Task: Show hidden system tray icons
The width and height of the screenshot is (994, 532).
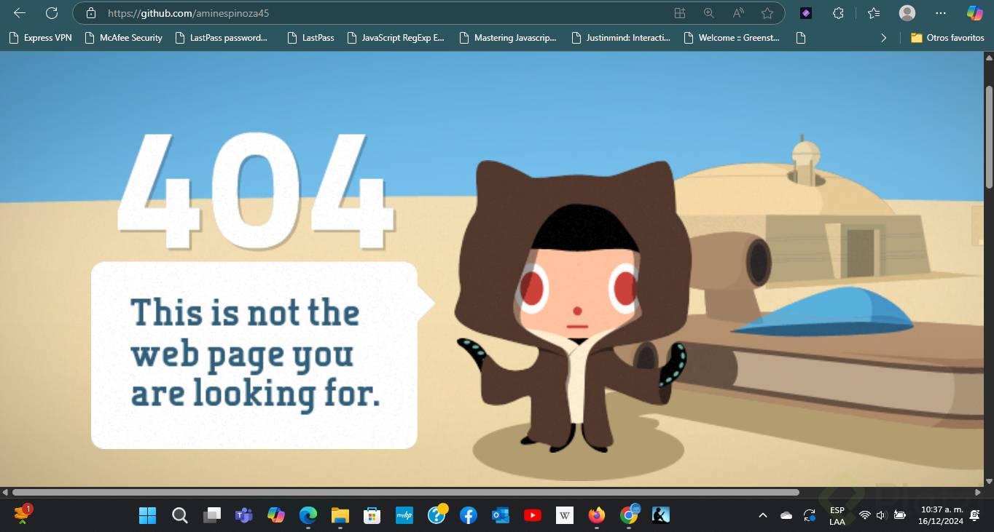Action: tap(763, 515)
